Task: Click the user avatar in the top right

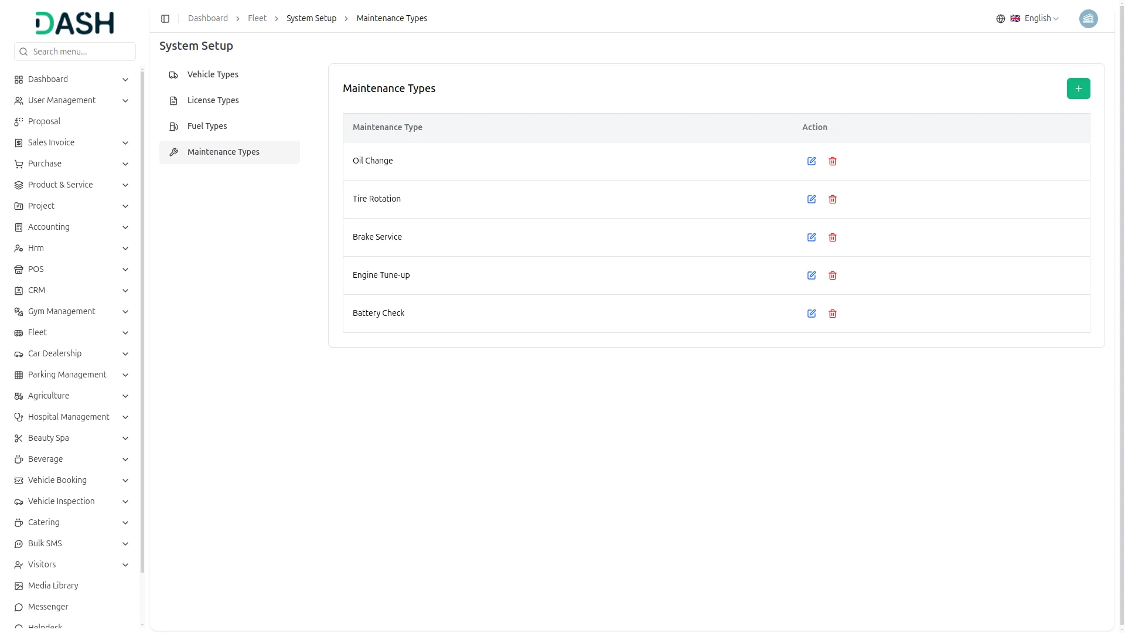Action: (x=1088, y=19)
